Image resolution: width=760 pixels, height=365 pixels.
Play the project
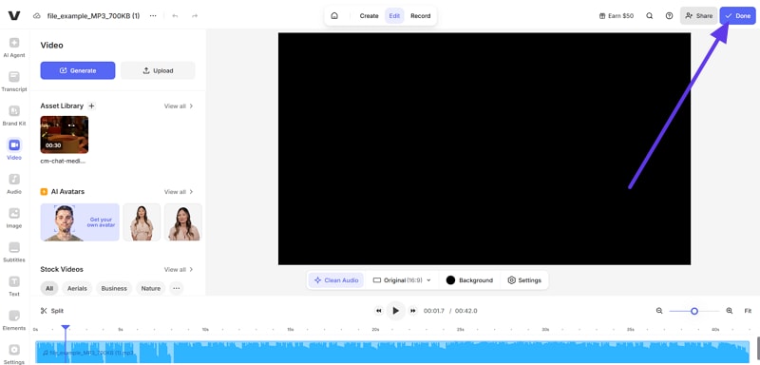coord(395,311)
